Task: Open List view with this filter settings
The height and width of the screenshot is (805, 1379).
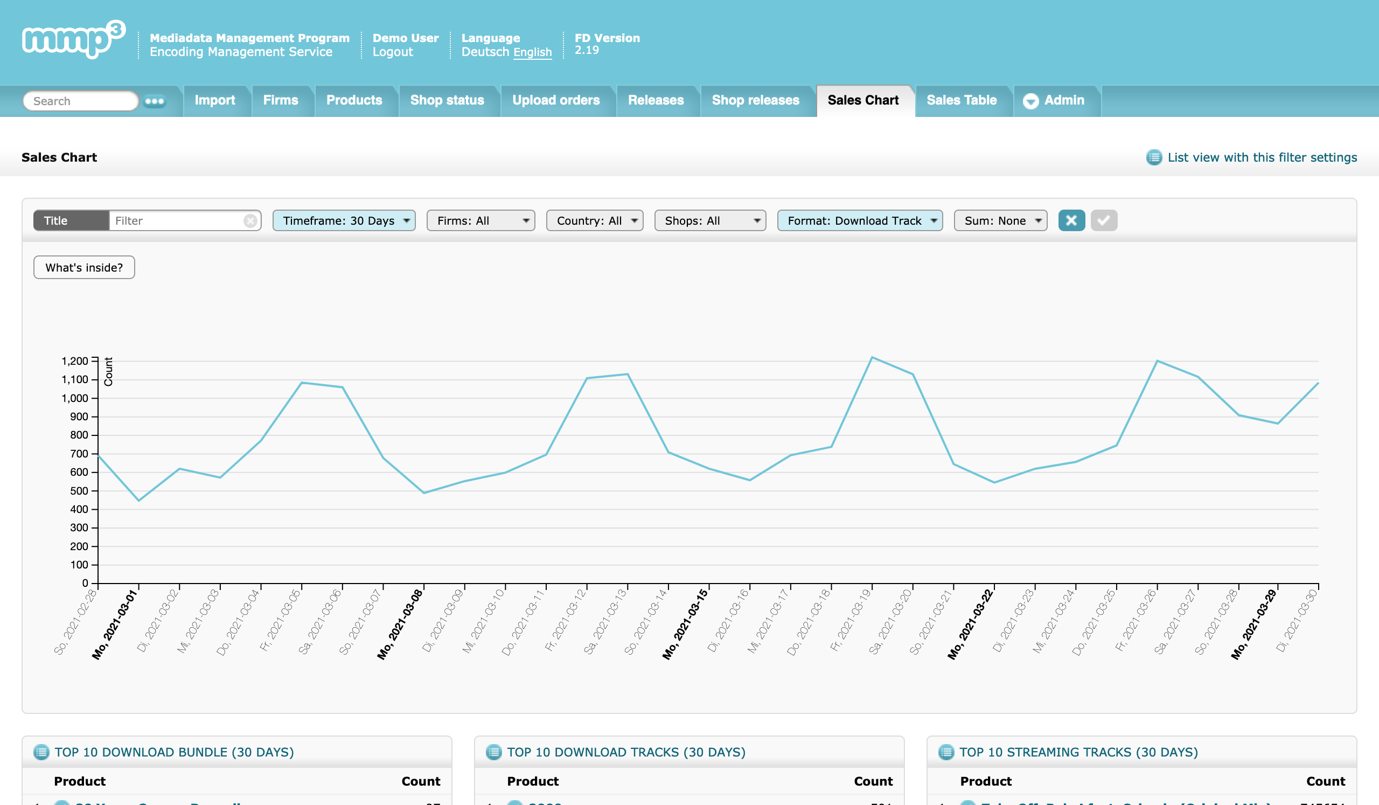Action: point(1262,158)
